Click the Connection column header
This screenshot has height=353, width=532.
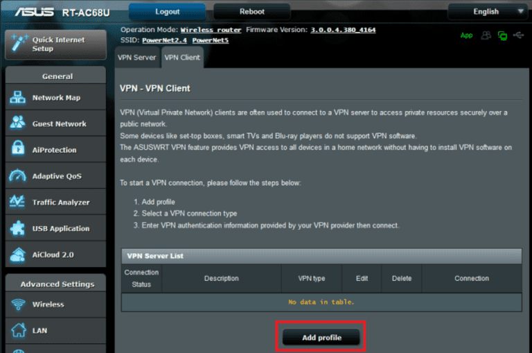[x=472, y=278]
